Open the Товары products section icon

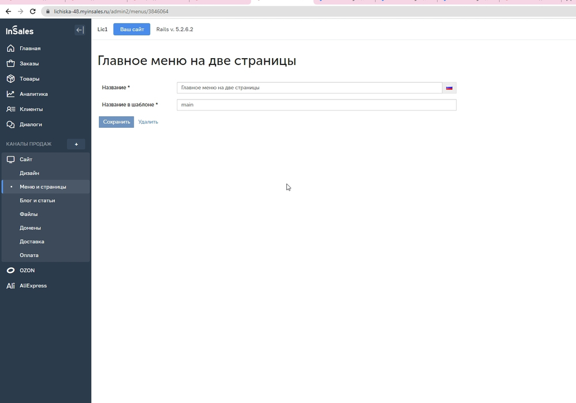[x=10, y=78]
